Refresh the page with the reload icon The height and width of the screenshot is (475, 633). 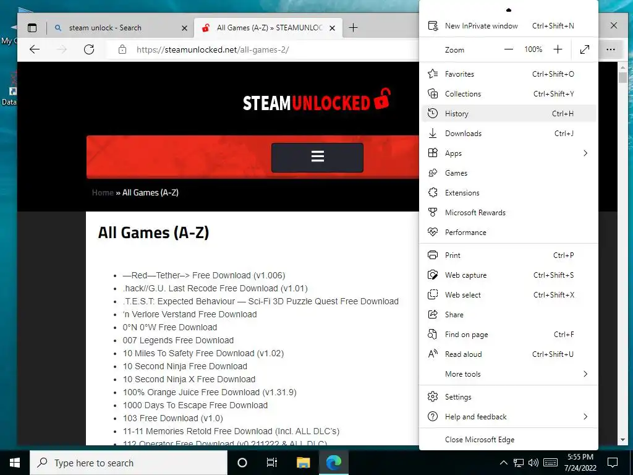tap(89, 49)
